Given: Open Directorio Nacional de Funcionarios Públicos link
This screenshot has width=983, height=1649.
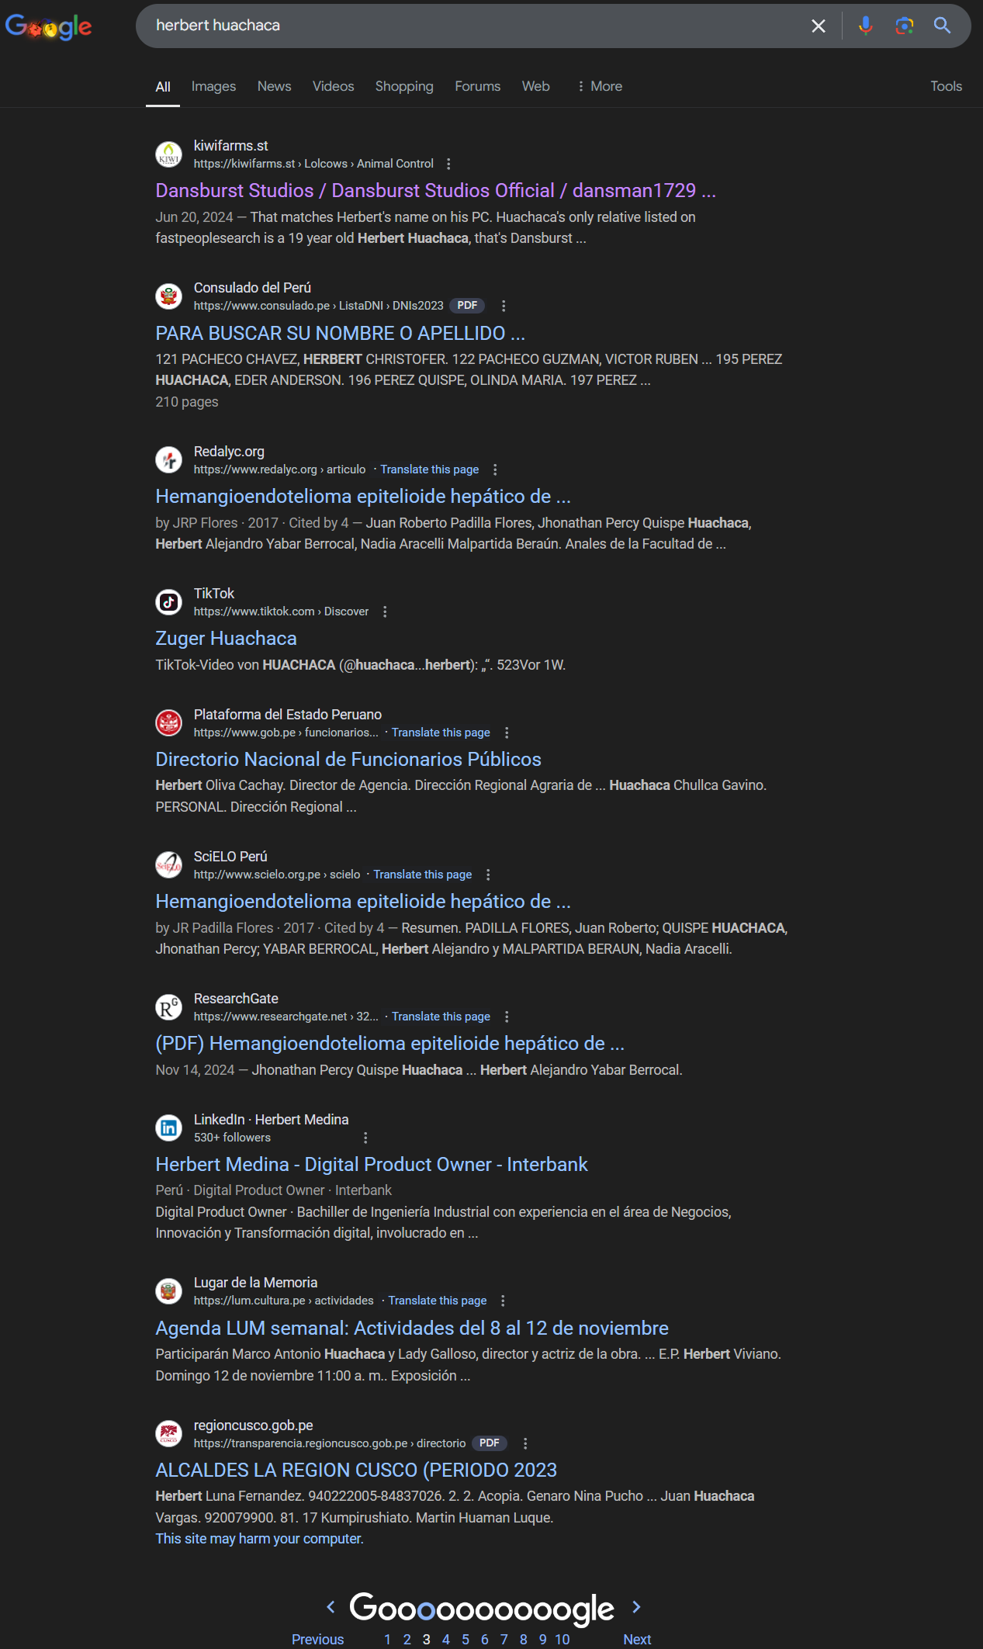Looking at the screenshot, I should point(348,759).
